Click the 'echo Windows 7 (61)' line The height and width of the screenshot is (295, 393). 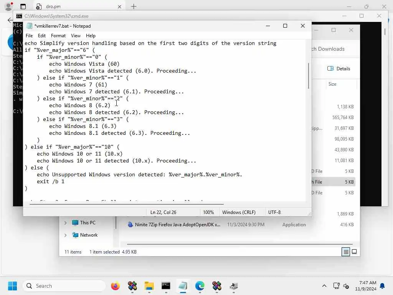(78, 85)
